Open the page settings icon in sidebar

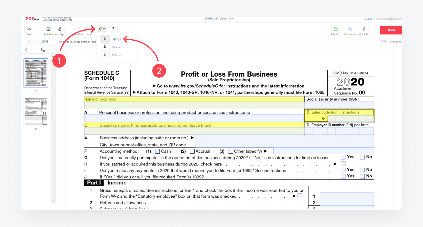tap(43, 50)
